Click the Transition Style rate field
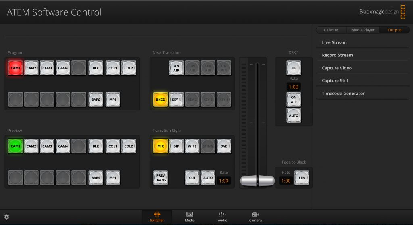The image size is (413, 225). click(224, 181)
